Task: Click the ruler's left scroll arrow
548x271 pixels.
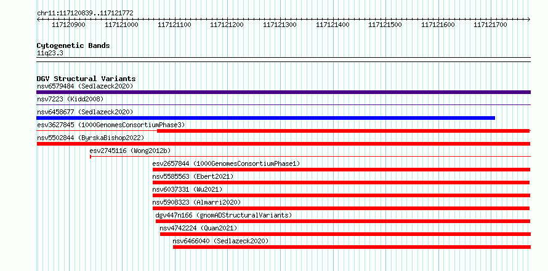Action: (x=38, y=19)
